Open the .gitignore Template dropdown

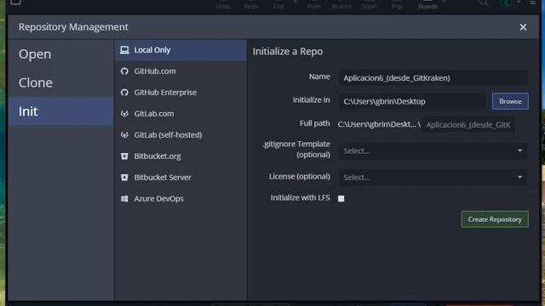tap(433, 151)
